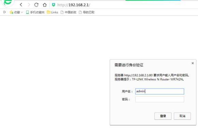
Task: Open the 中国邮政 bookmark
Action: point(68,12)
